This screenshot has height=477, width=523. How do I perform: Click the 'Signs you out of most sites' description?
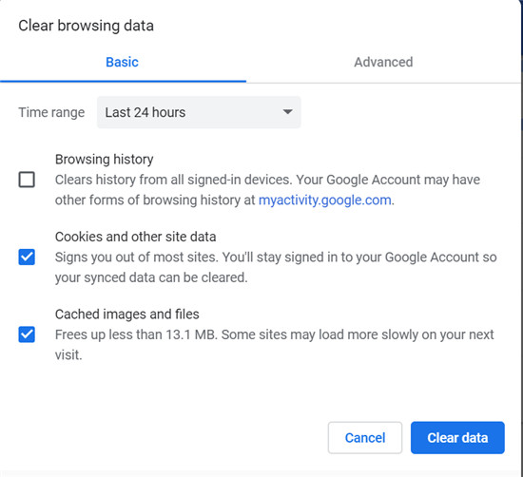276,267
